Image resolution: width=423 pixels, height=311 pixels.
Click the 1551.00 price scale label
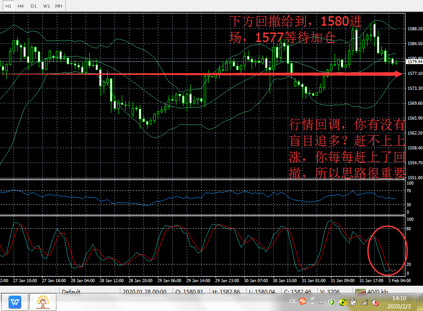point(415,178)
